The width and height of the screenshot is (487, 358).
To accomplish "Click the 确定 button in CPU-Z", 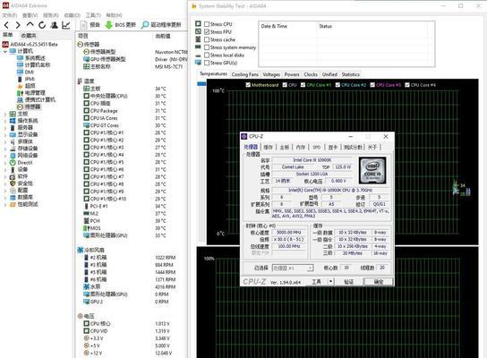I will 379,282.
